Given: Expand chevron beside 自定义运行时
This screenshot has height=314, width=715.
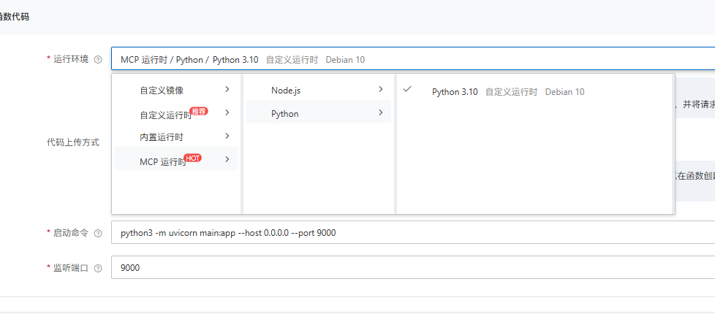Looking at the screenshot, I should (x=227, y=112).
